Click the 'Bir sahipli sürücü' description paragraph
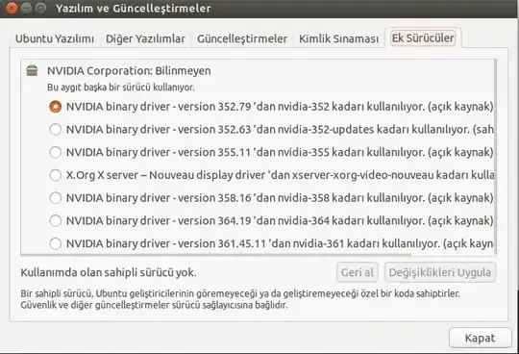Screen dimensions: 519x354 point(240,299)
